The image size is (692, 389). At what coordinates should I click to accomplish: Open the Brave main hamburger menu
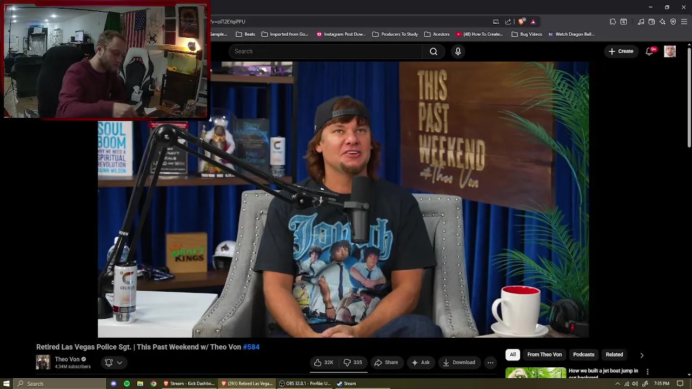pos(684,22)
